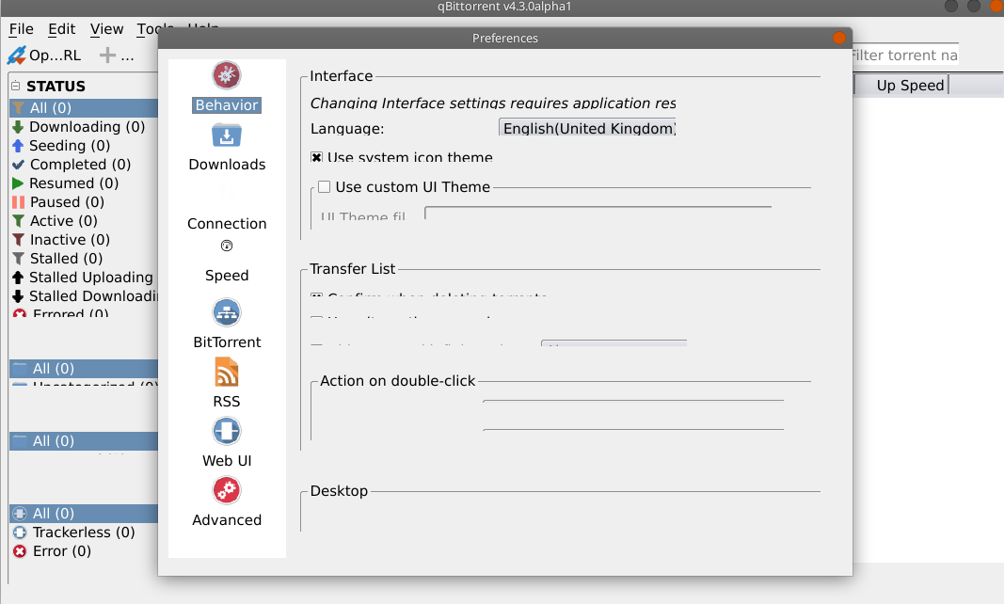The height and width of the screenshot is (604, 1004).
Task: Open the View menu
Action: 106,29
